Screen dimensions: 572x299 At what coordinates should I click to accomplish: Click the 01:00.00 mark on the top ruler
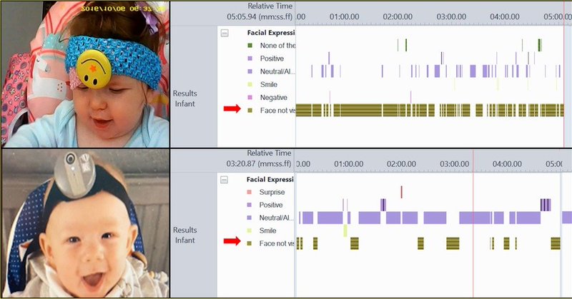[345, 16]
